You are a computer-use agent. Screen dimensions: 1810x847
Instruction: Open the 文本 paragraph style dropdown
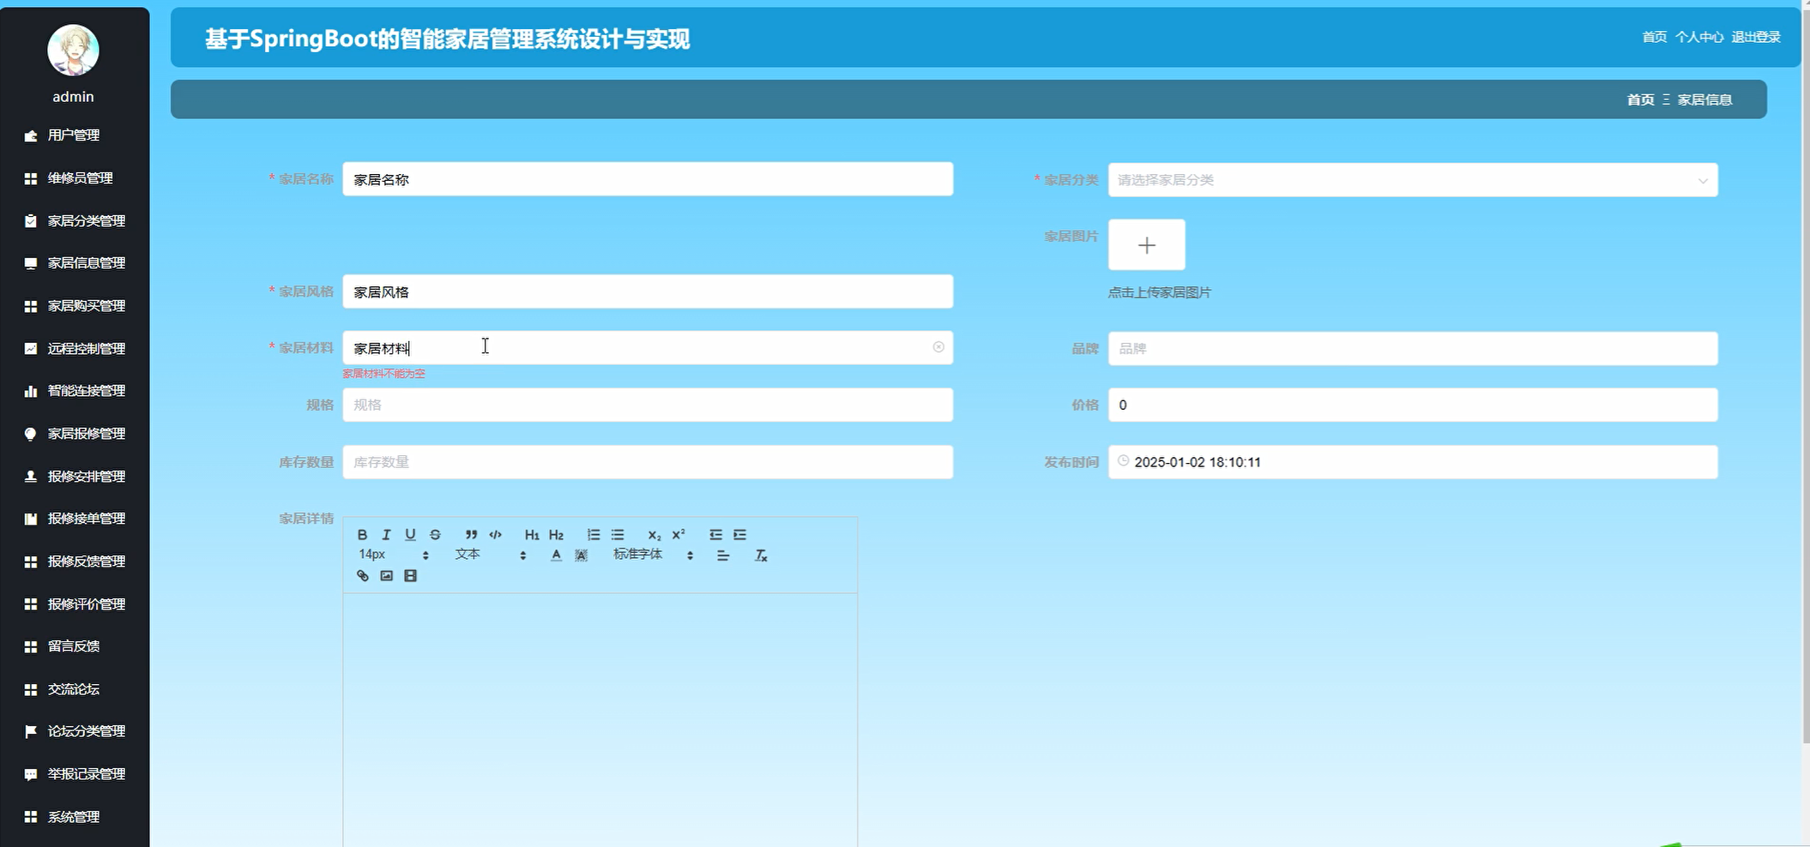click(x=490, y=555)
